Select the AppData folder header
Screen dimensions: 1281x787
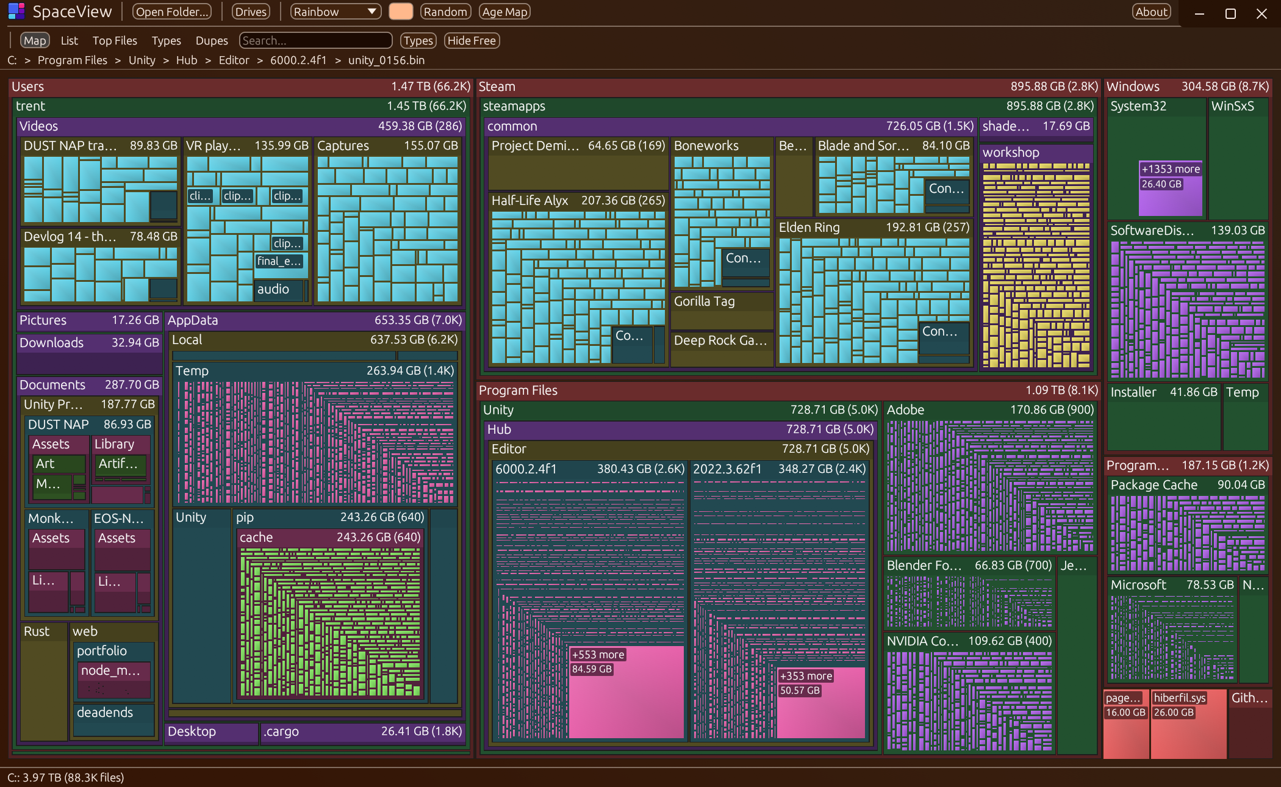click(x=315, y=320)
